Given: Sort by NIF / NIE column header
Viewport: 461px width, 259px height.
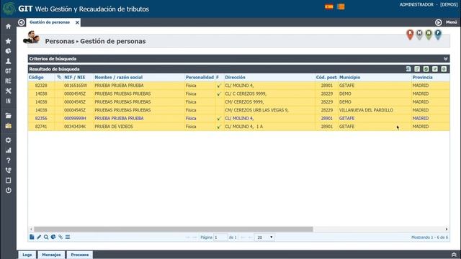Looking at the screenshot, I should click(75, 77).
